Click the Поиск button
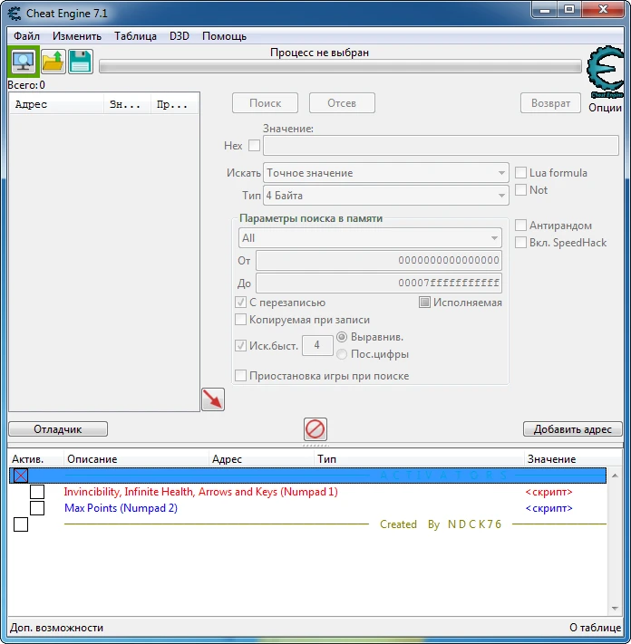631x644 pixels. pyautogui.click(x=265, y=103)
